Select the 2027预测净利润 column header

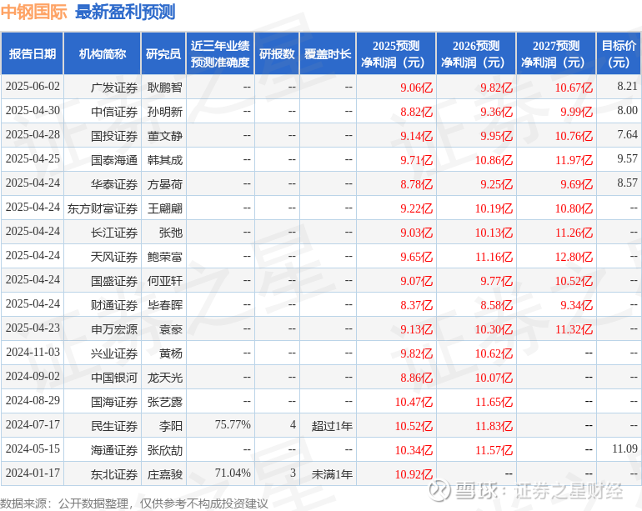coord(556,53)
